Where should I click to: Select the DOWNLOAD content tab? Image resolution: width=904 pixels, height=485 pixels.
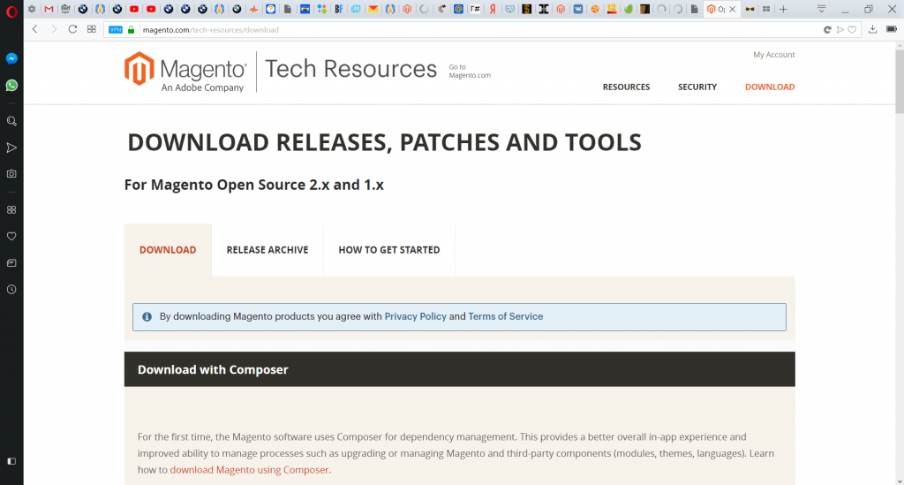point(168,250)
